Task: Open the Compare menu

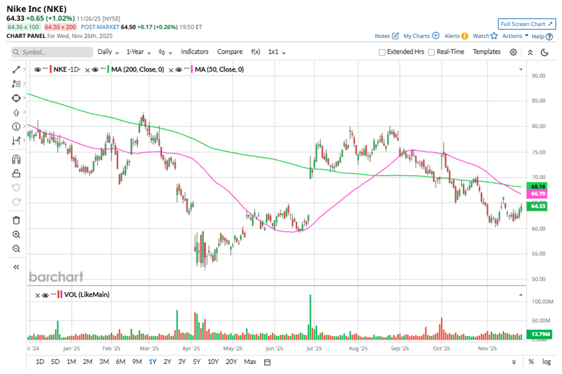Action: tap(230, 52)
